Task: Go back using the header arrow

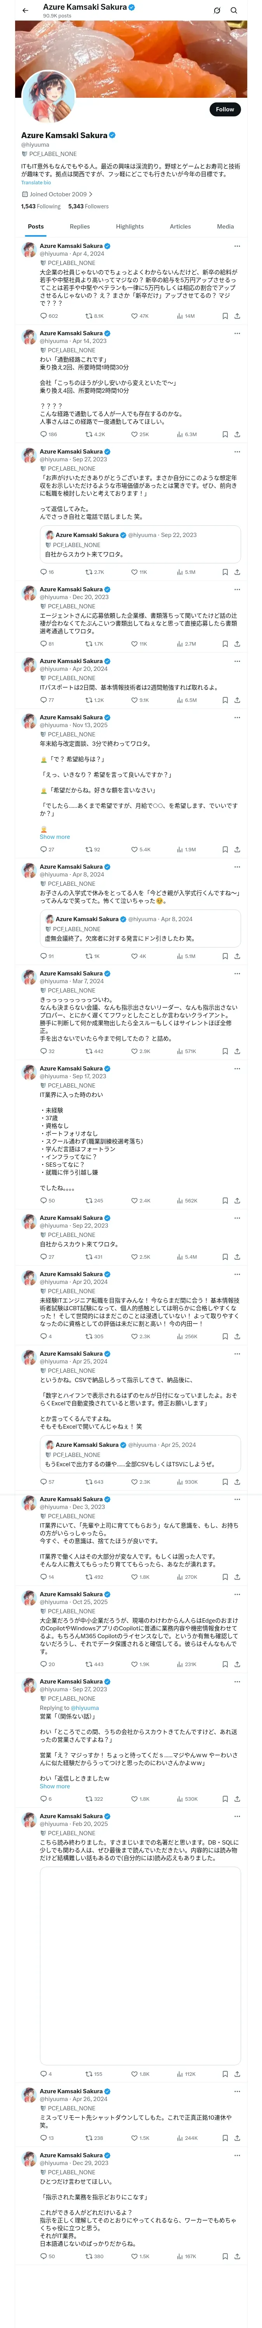Action: coord(25,11)
